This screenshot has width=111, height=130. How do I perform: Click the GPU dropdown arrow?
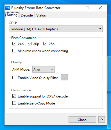[100, 29]
